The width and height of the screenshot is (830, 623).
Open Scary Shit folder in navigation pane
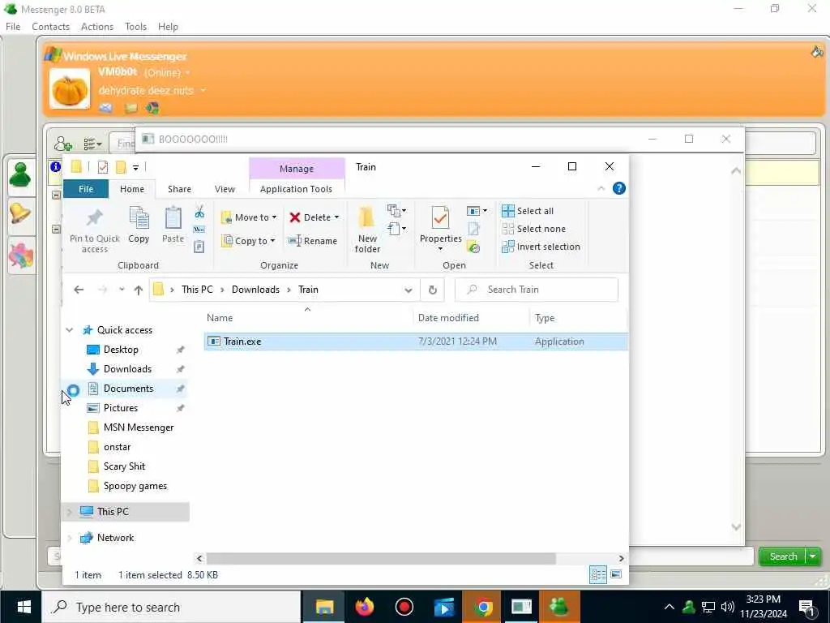(124, 466)
